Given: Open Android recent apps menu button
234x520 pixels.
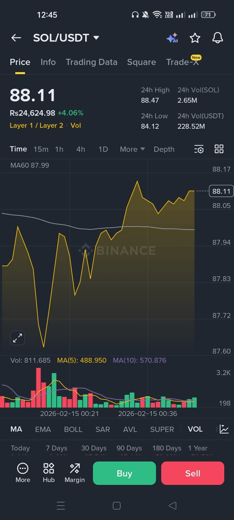Looking at the screenshot, I should coord(61,506).
